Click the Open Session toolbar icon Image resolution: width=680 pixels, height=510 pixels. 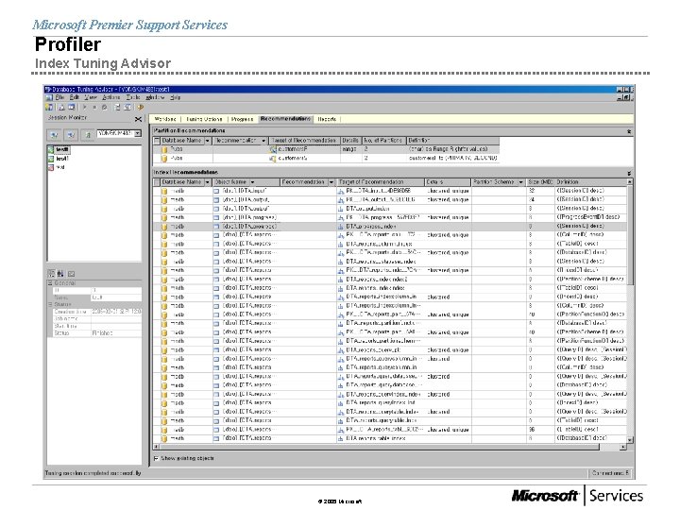[x=61, y=107]
